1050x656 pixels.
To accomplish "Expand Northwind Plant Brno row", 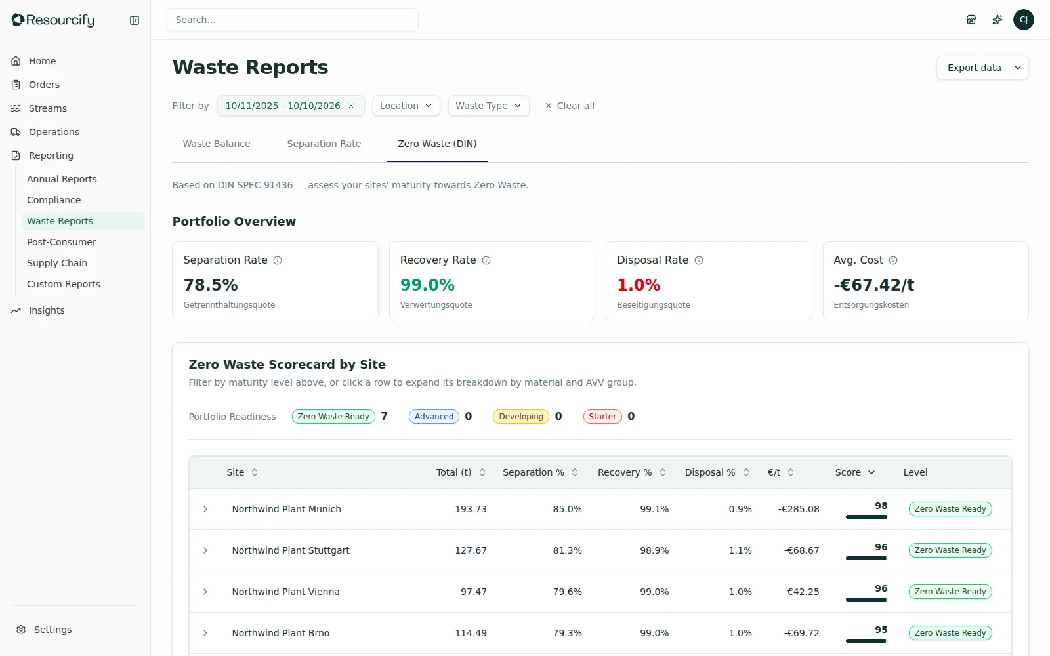I will coord(205,633).
